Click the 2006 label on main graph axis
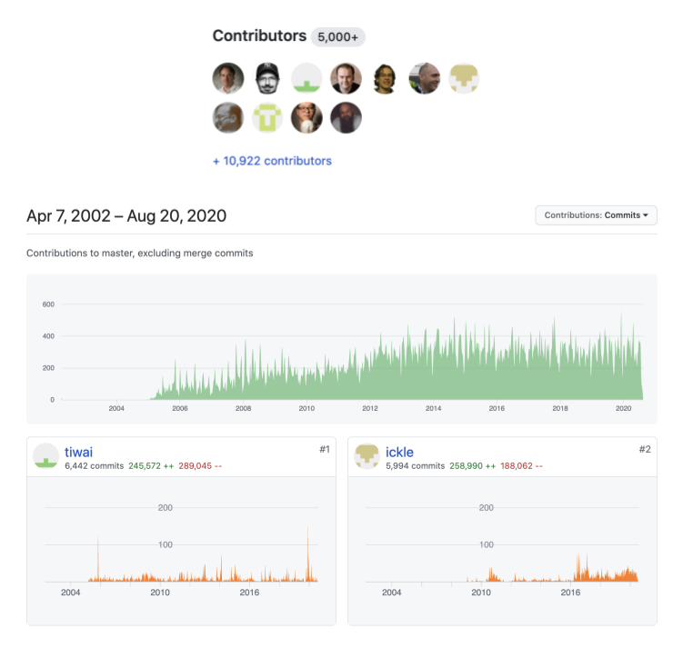The image size is (693, 648). click(180, 409)
